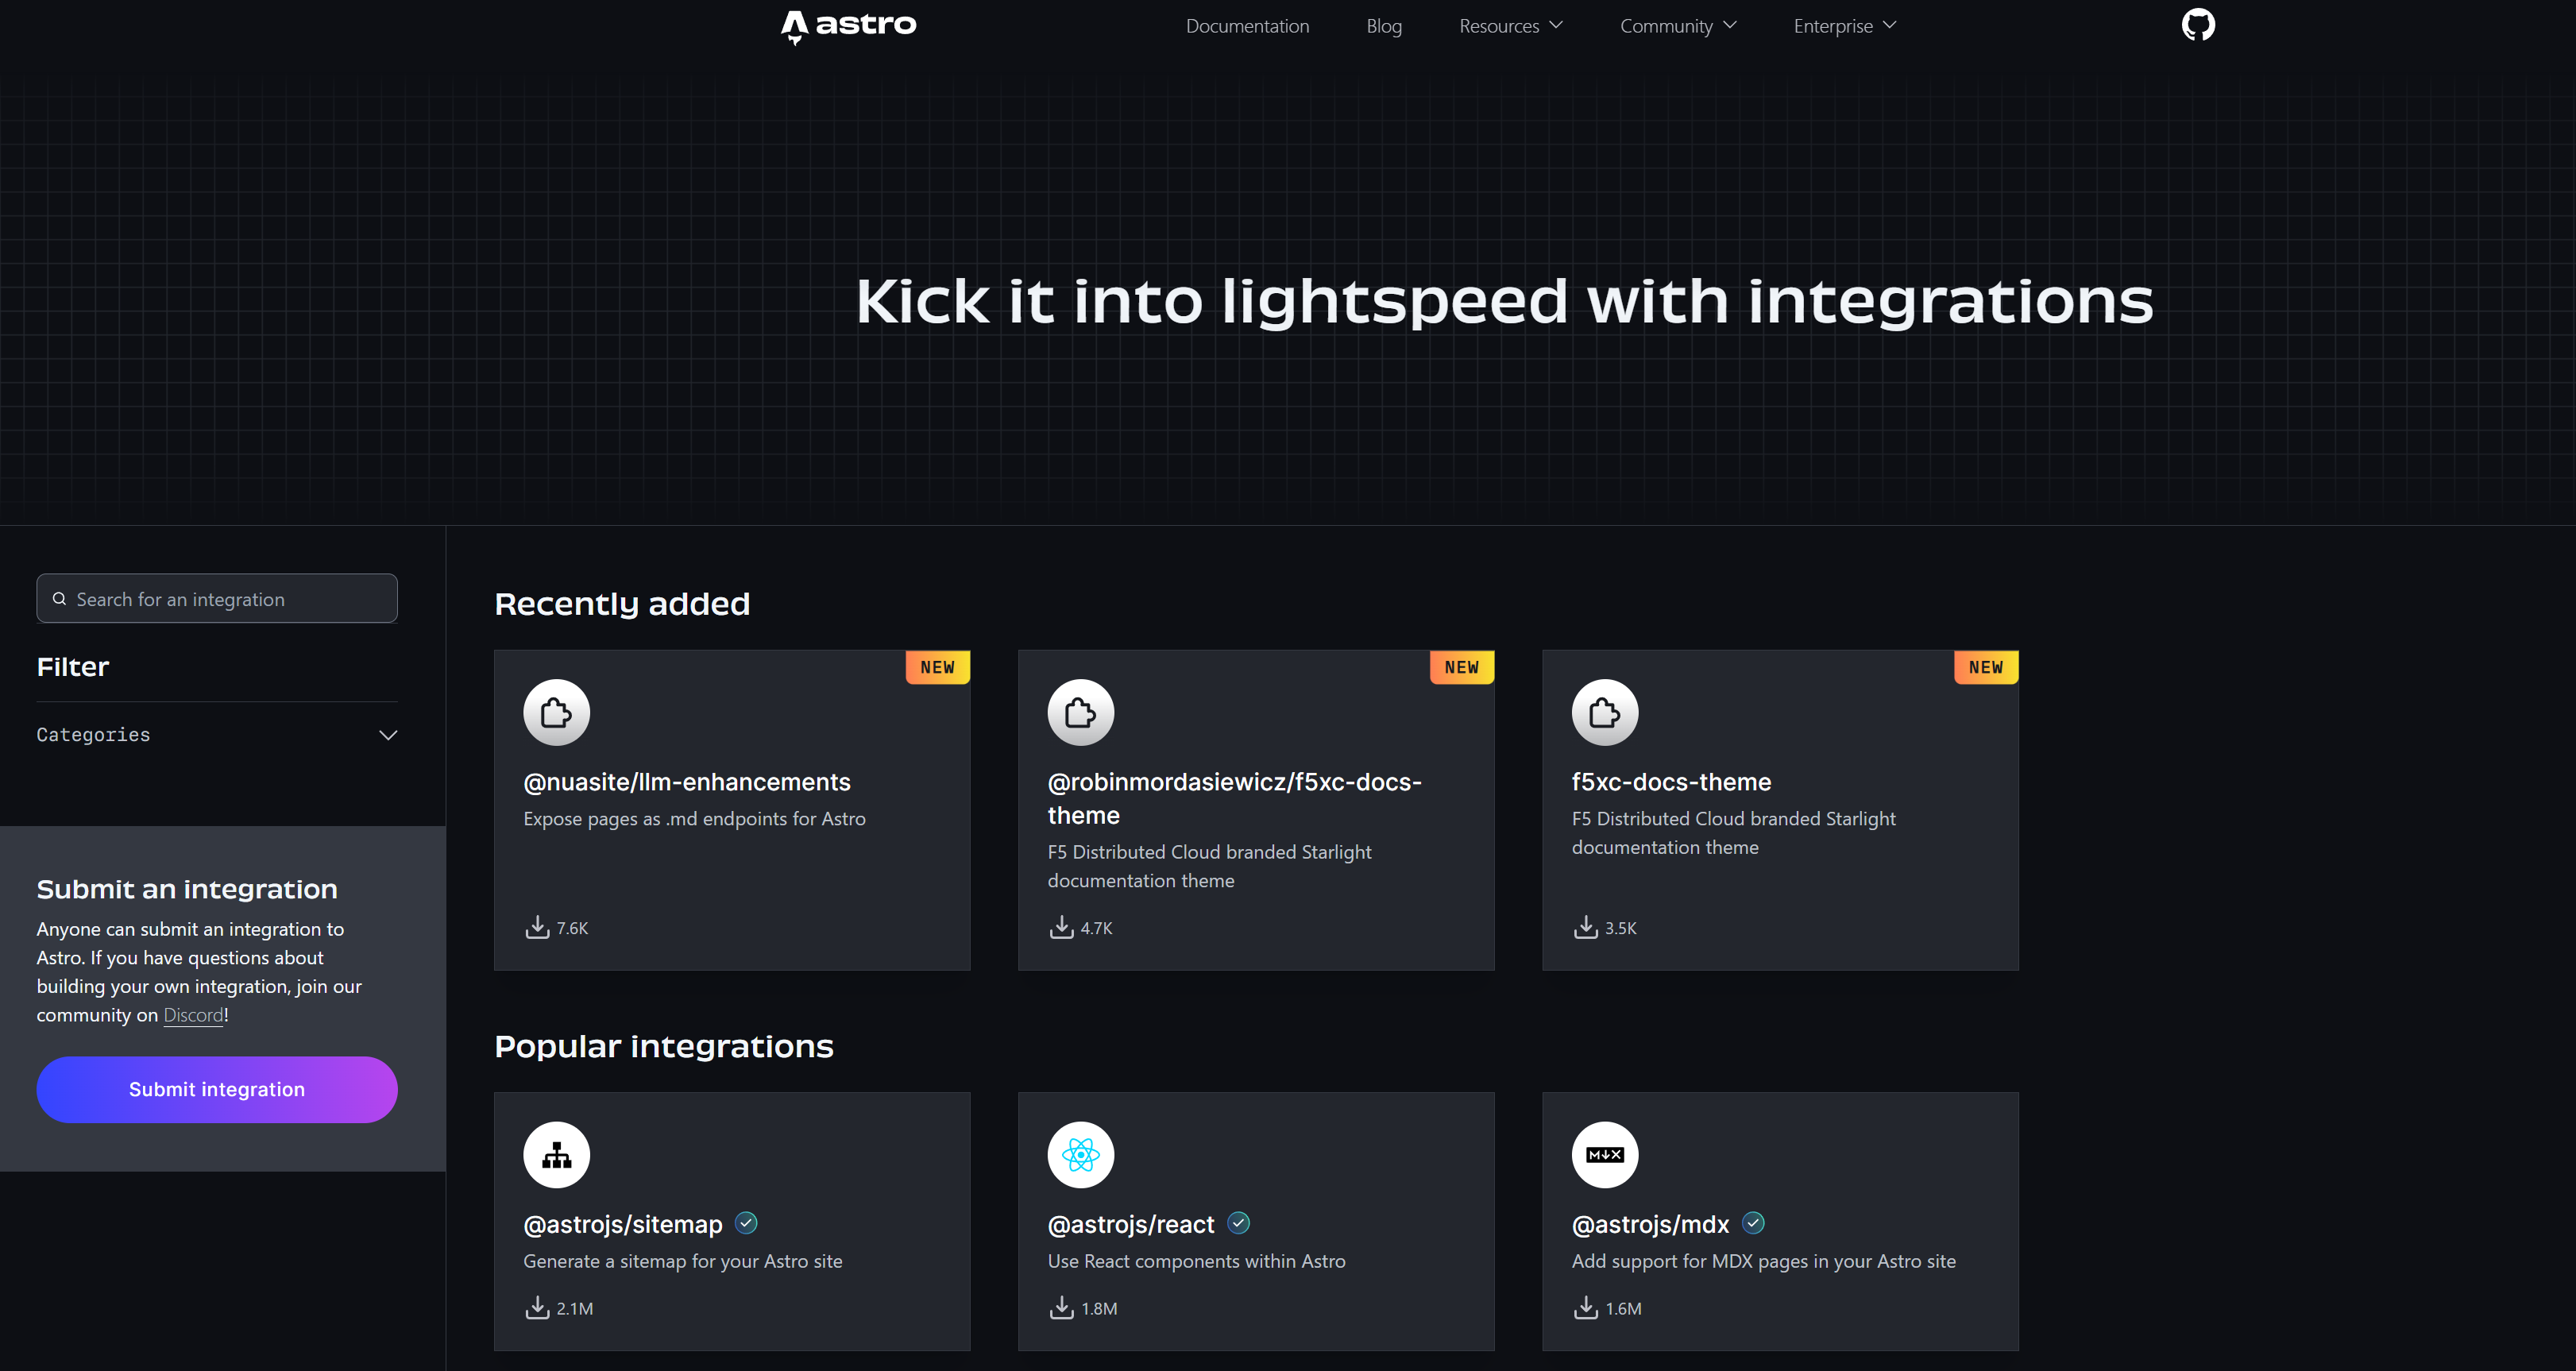Click download icon beside 1.6M

pyautogui.click(x=1585, y=1307)
